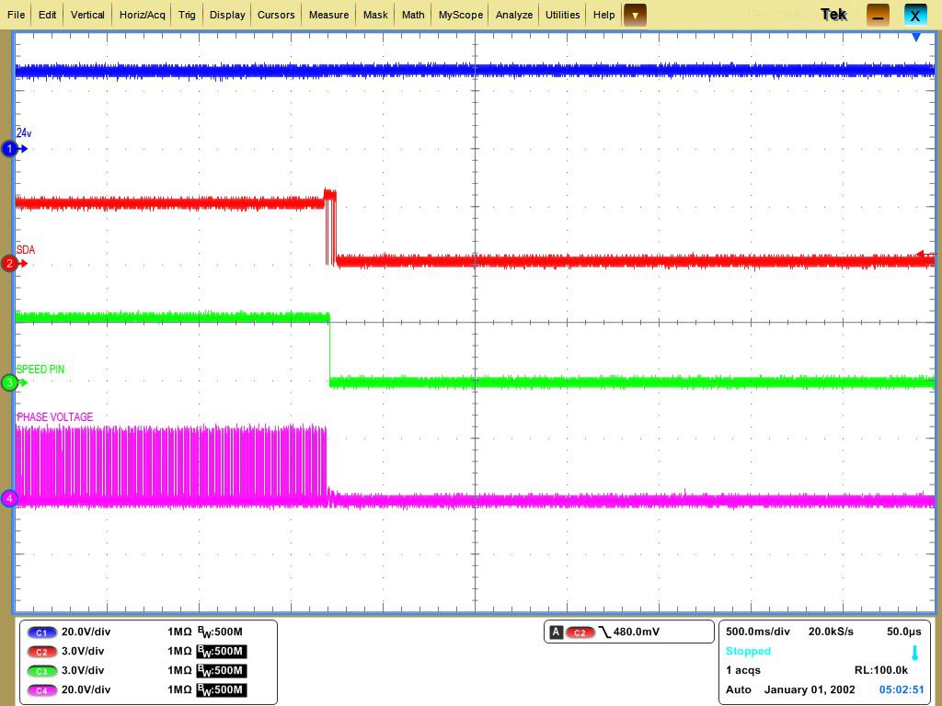Toggle bandwidth limit on channel 2

coord(222,651)
